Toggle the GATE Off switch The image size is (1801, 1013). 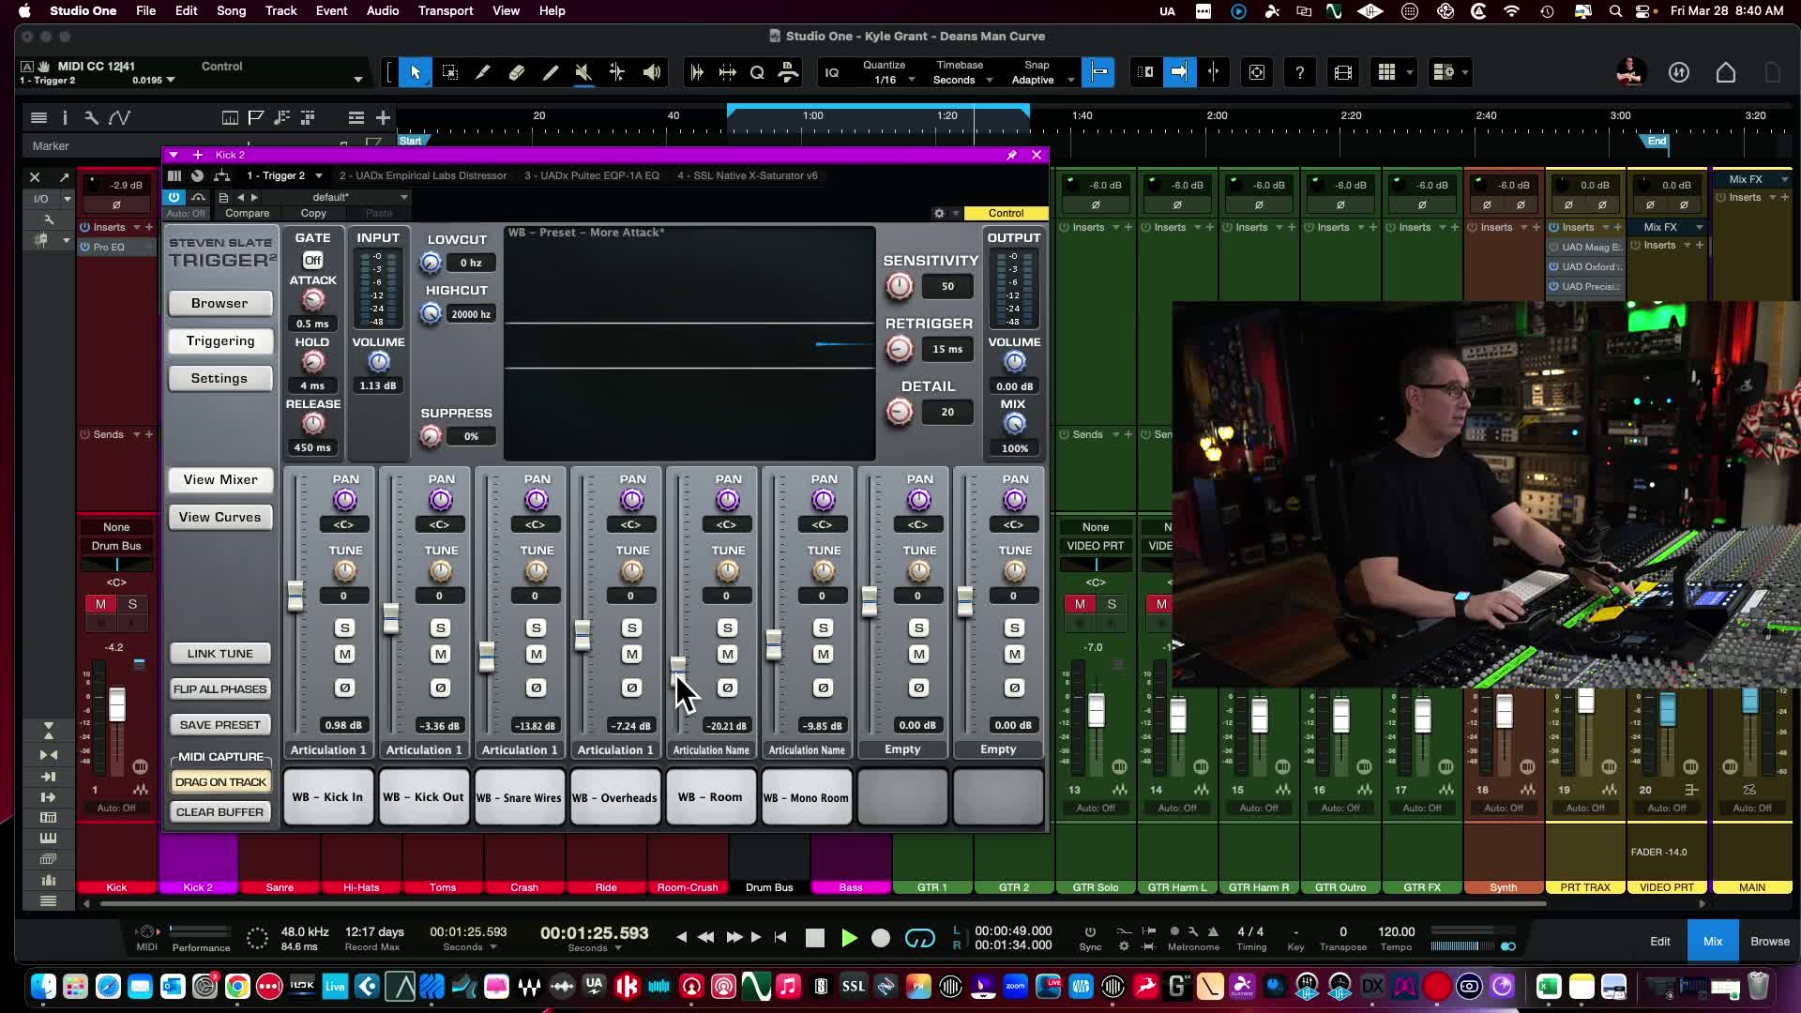coord(313,260)
